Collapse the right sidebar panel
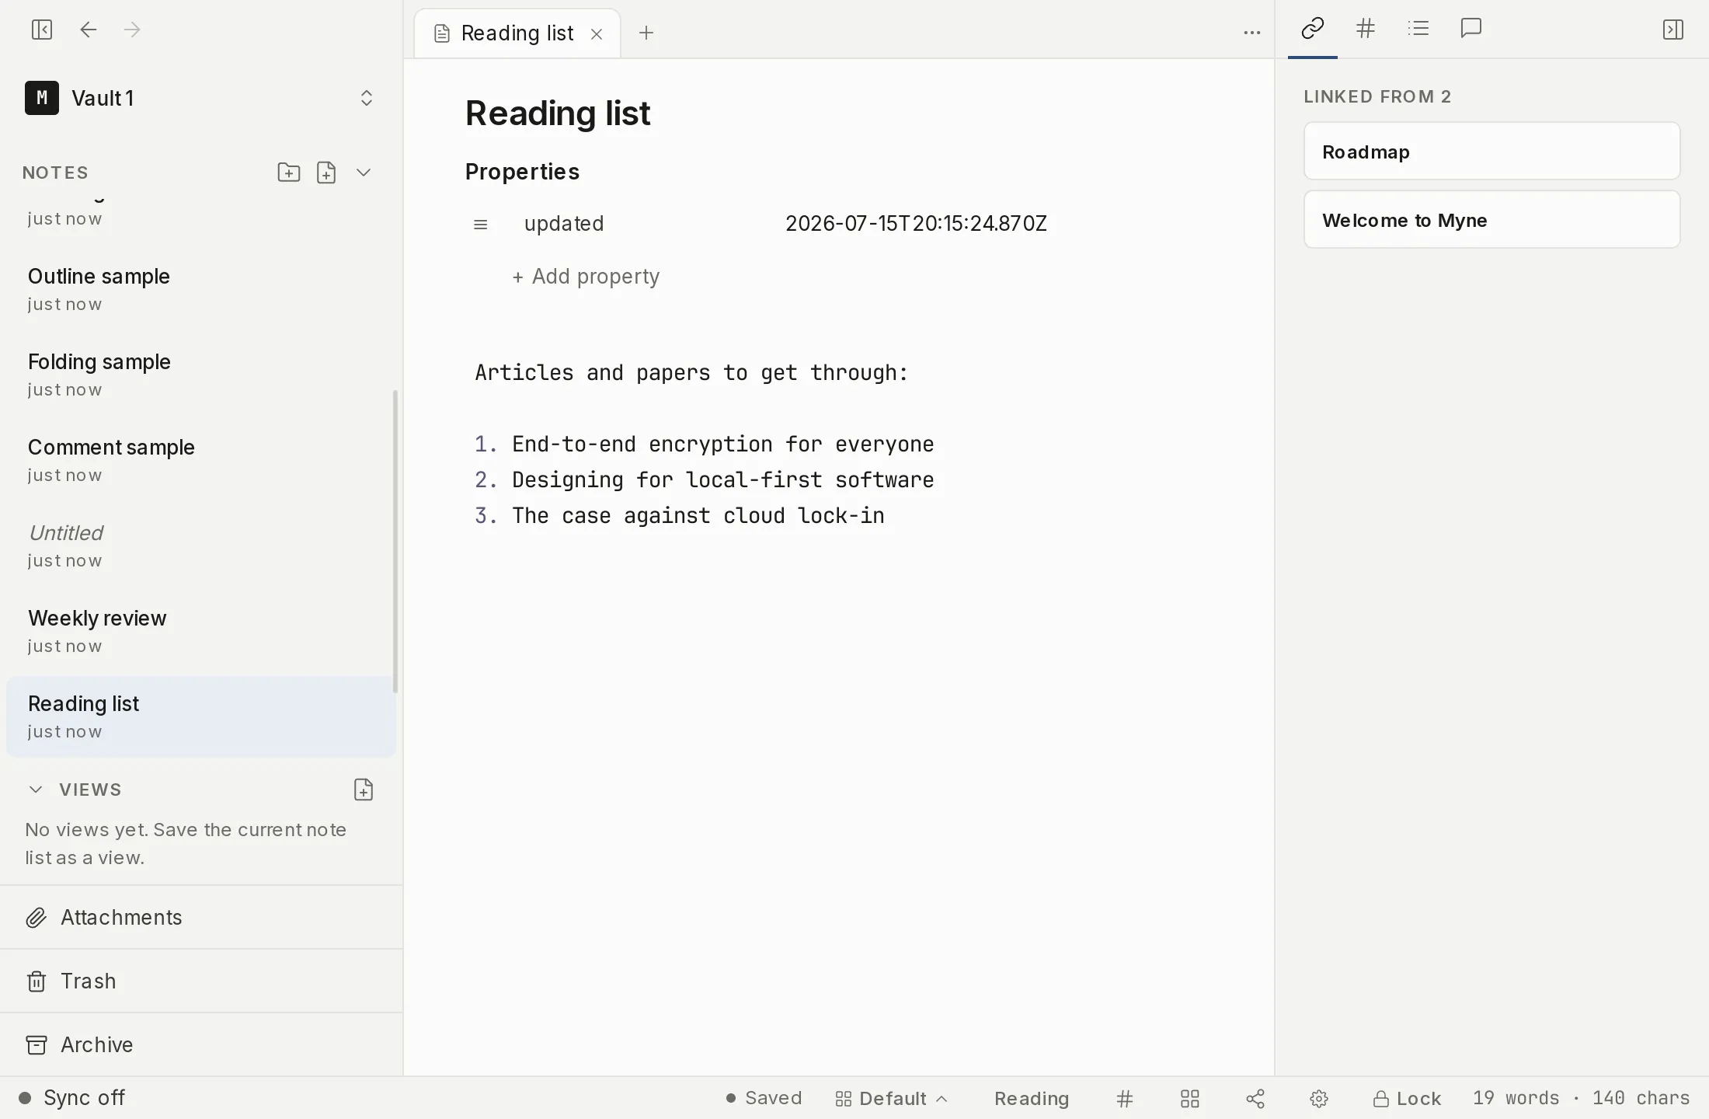 (x=1673, y=30)
